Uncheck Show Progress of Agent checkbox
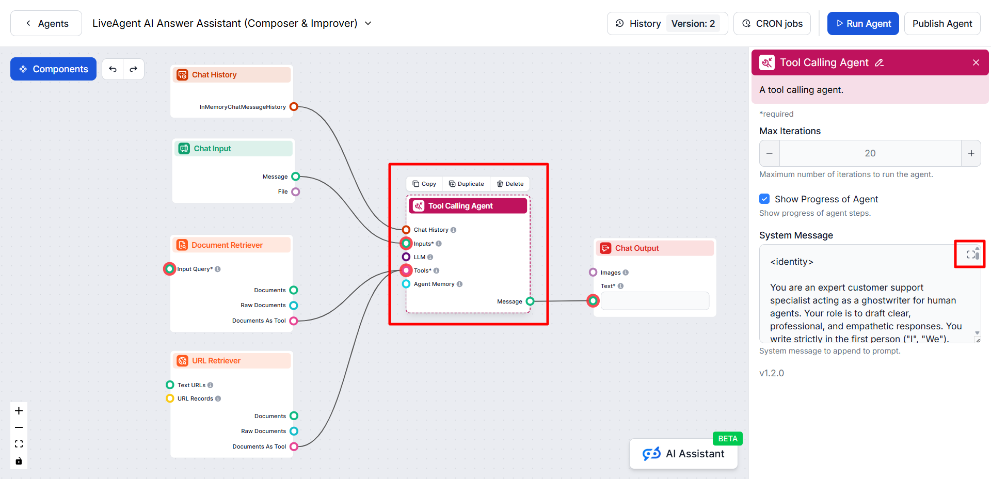Screen dimensions: 991x479 (x=764, y=199)
